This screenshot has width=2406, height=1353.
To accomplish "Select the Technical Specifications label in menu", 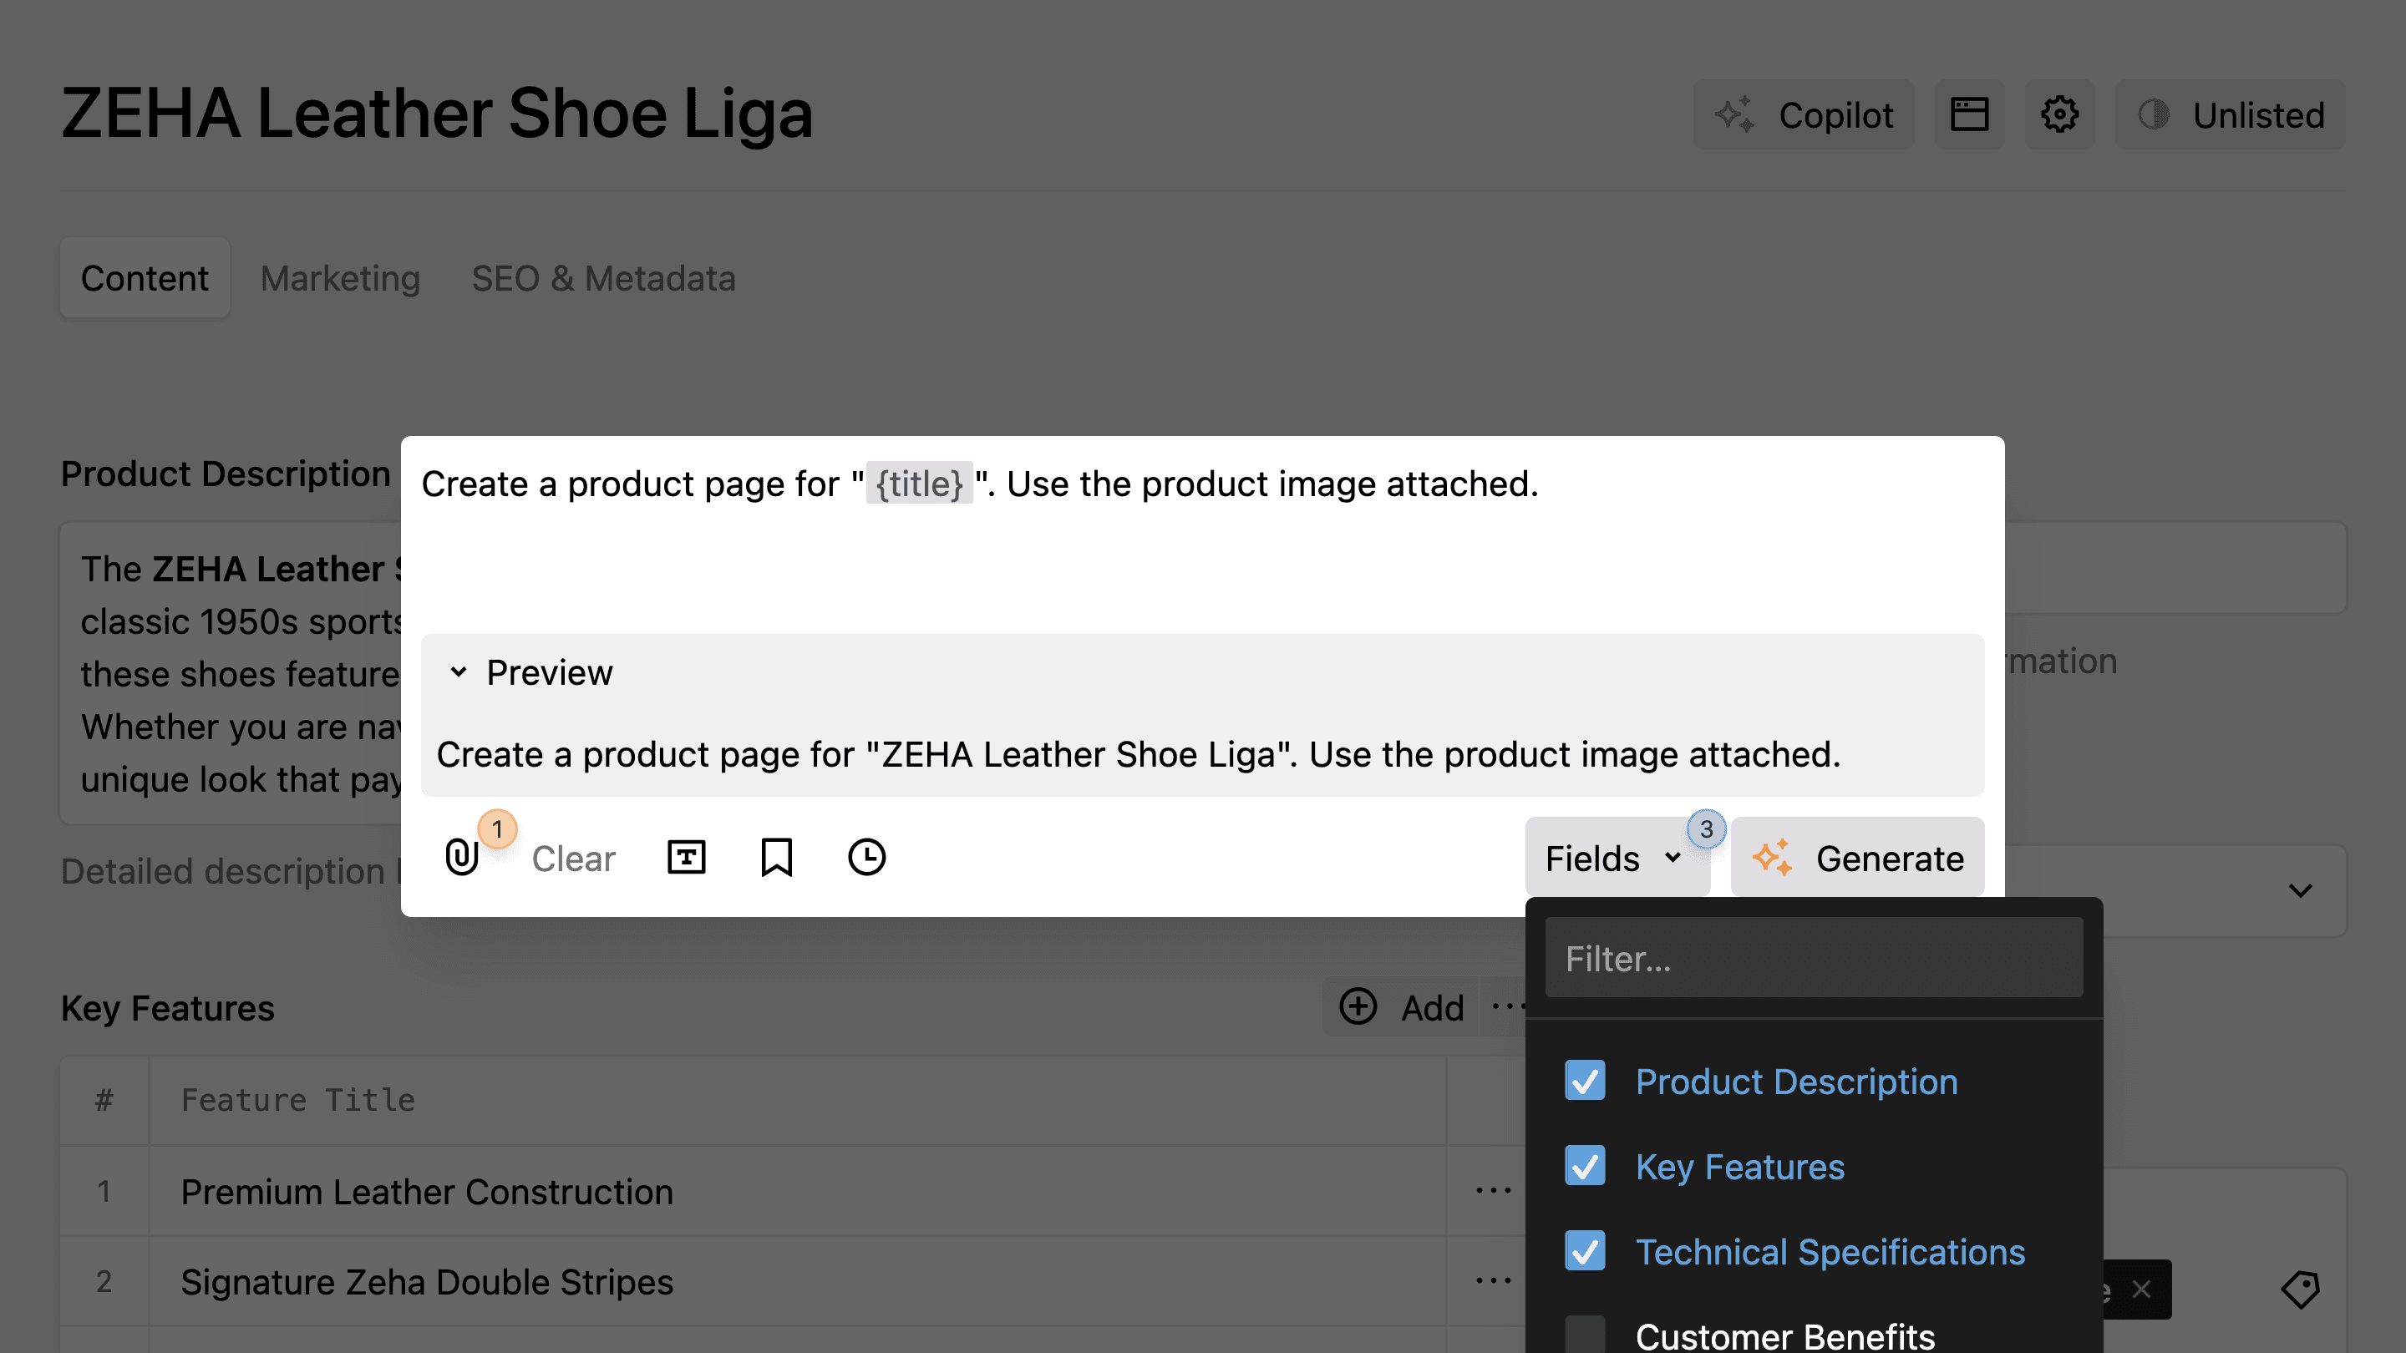I will pos(1830,1251).
